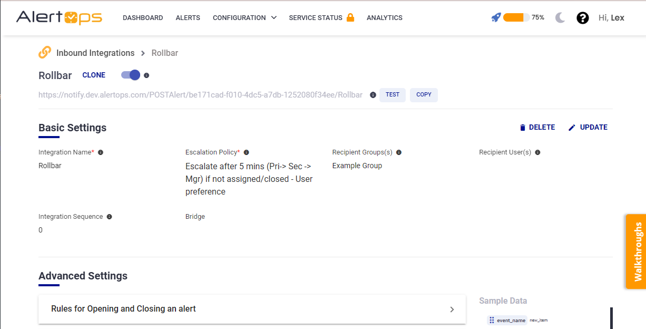Toggle dark mode moon icon
The width and height of the screenshot is (646, 329).
pyautogui.click(x=560, y=18)
